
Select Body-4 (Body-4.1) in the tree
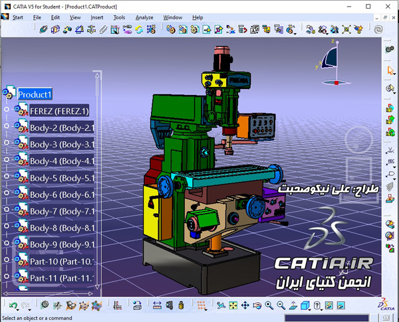(62, 161)
